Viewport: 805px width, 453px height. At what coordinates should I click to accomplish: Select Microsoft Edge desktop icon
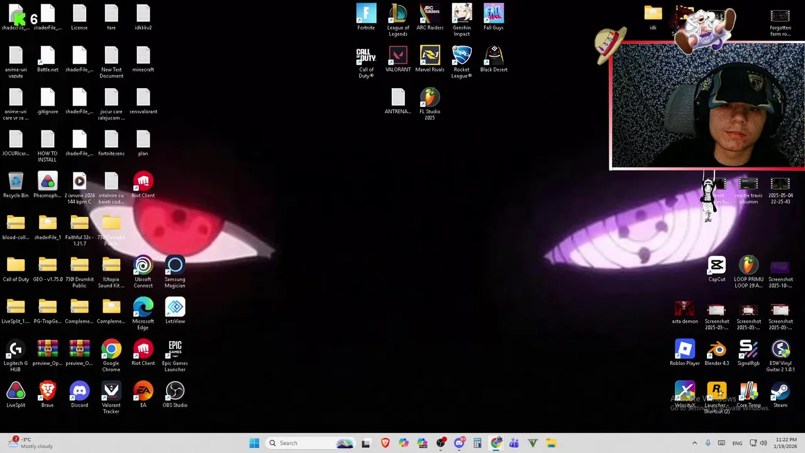pos(143,313)
